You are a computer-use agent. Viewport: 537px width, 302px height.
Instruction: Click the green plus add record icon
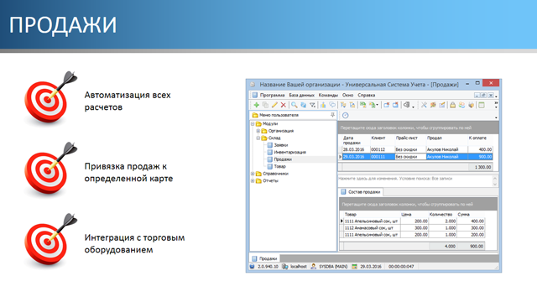(x=256, y=105)
